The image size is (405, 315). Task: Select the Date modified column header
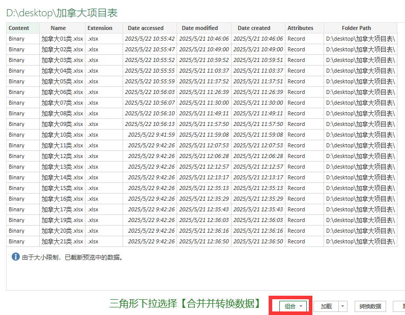pos(204,28)
